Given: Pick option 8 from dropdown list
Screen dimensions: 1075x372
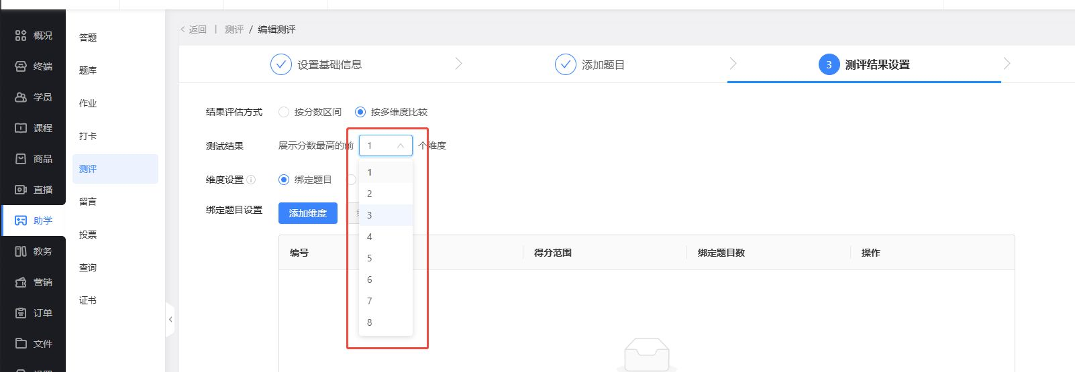Looking at the screenshot, I should point(370,322).
